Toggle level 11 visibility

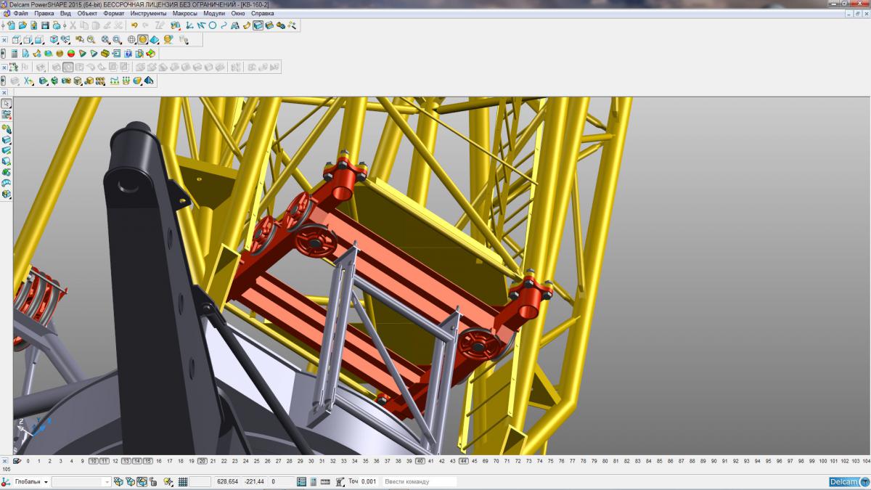105,461
